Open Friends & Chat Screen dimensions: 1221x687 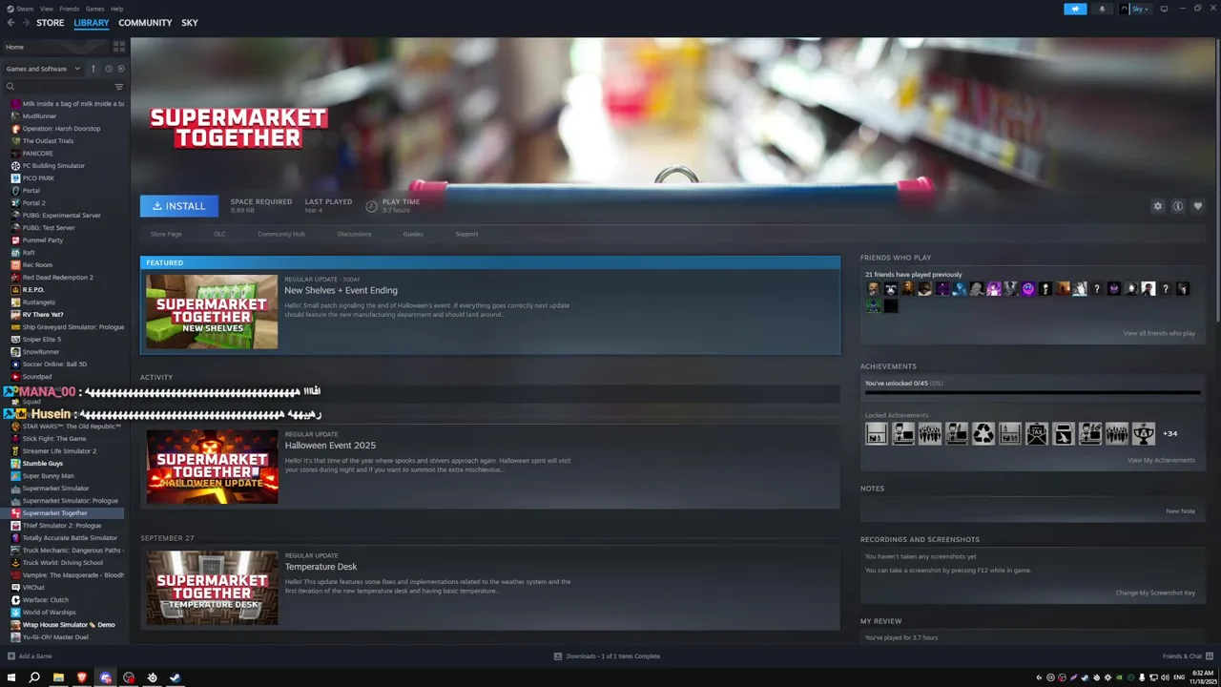1187,656
